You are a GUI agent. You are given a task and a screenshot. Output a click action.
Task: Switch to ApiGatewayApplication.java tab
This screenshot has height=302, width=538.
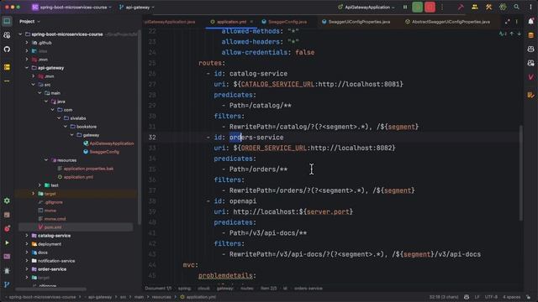(x=170, y=22)
